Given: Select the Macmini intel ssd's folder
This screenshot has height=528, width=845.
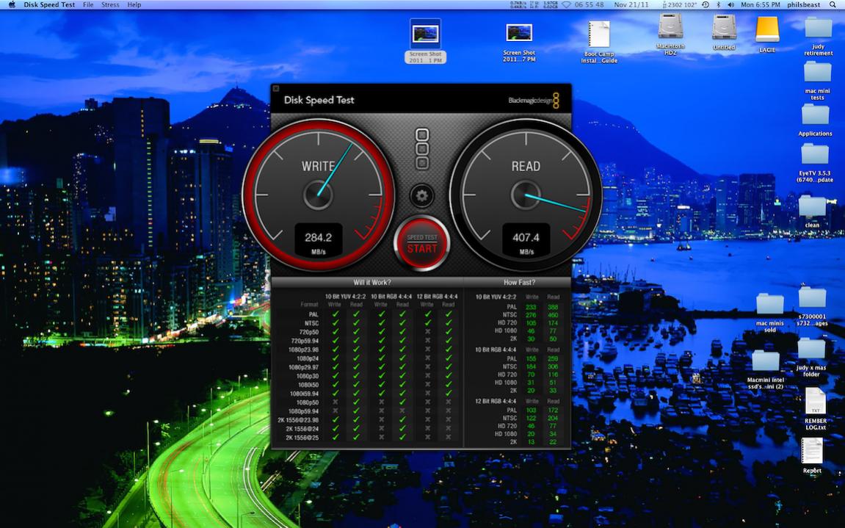Looking at the screenshot, I should pyautogui.click(x=765, y=369).
